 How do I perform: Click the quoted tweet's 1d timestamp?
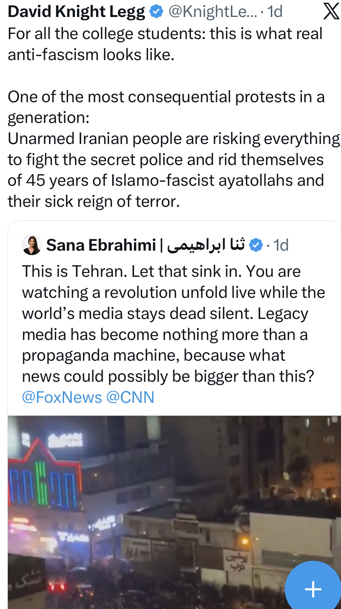(x=281, y=245)
